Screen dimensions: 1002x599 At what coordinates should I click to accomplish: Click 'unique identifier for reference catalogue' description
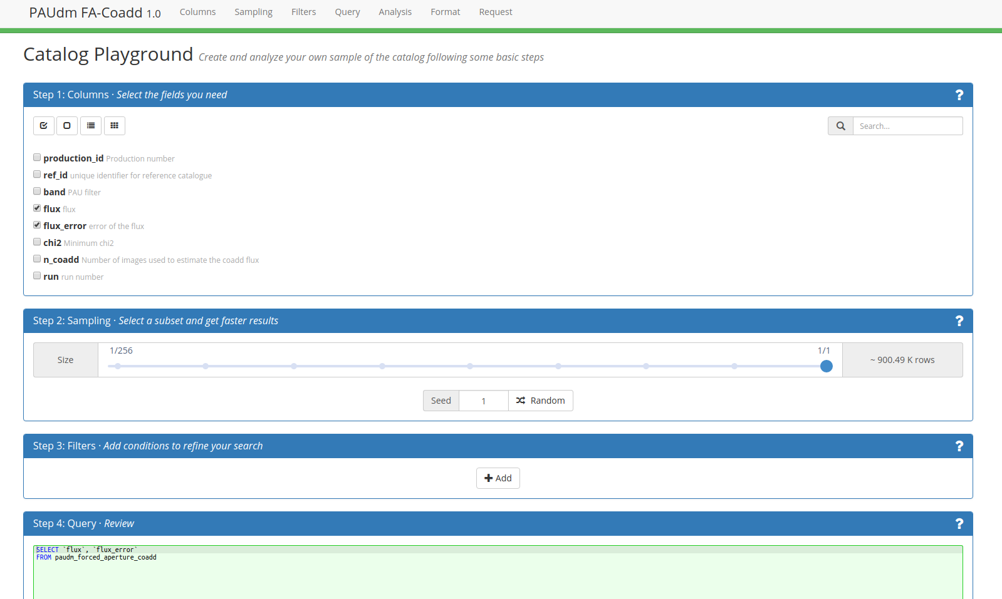click(141, 176)
